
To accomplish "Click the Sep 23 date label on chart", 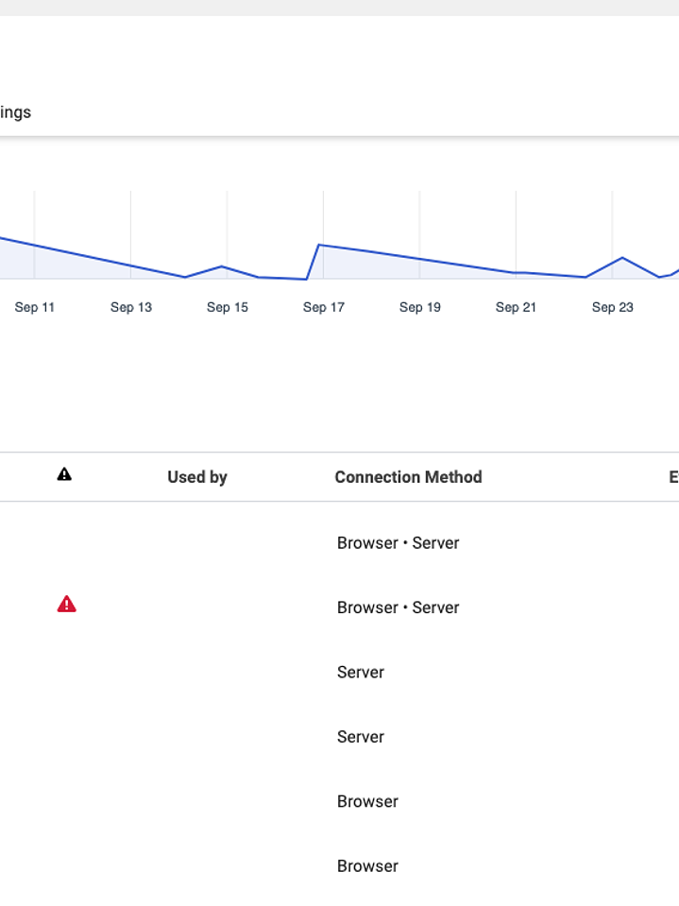I will pos(613,307).
